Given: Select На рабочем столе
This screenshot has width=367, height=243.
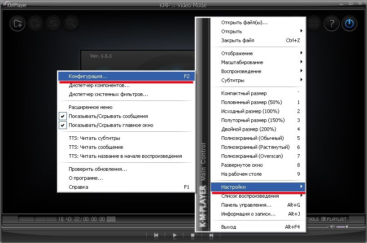Looking at the screenshot, I should [258, 174].
